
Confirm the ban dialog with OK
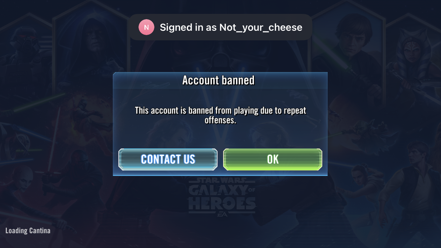coord(273,159)
